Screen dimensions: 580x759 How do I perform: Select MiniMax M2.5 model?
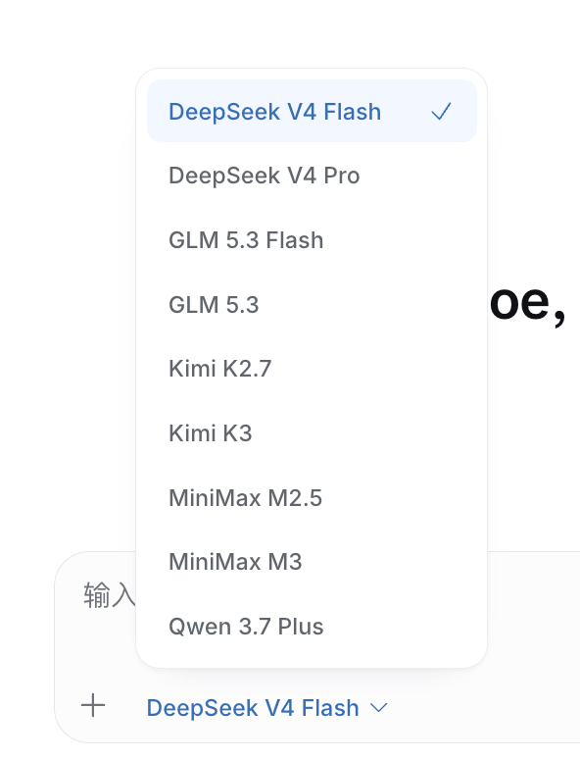click(x=312, y=497)
